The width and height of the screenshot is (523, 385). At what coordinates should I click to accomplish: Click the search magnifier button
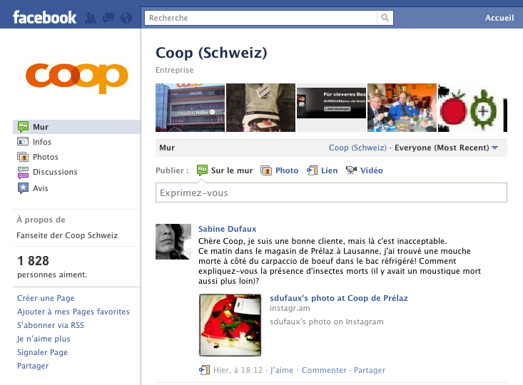(x=385, y=18)
